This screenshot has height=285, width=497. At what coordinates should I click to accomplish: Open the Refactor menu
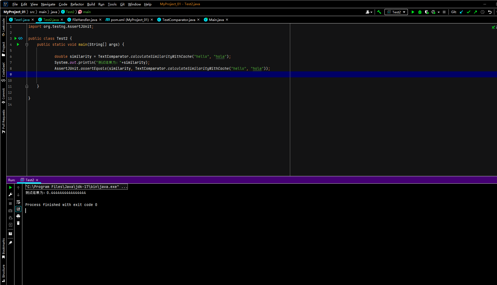[77, 4]
